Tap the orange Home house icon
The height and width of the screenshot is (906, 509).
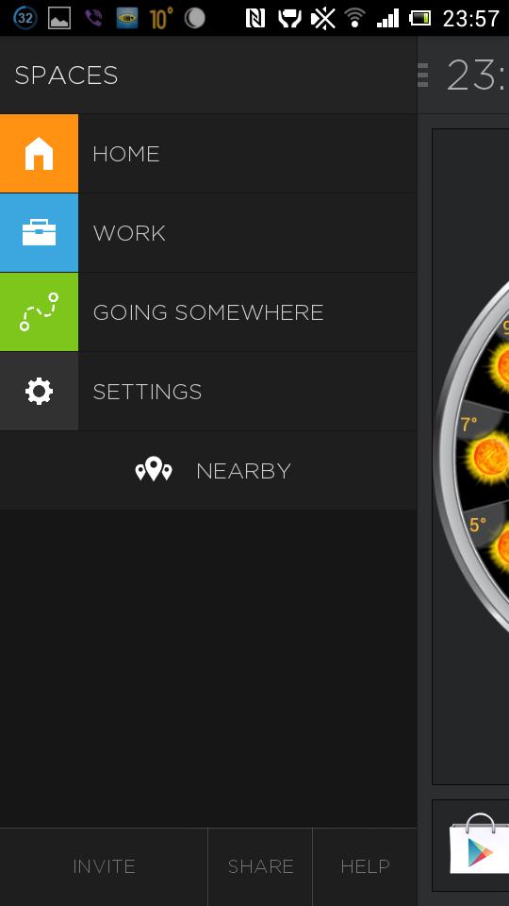[x=39, y=154]
